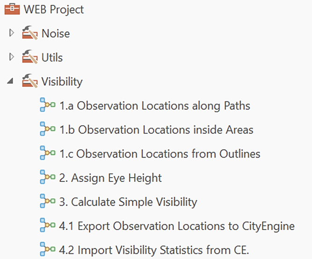Expand the Utils toolset arrow
Screen dimensions: 312x259
[x=12, y=58]
